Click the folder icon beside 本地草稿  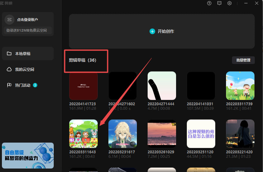tap(9, 53)
